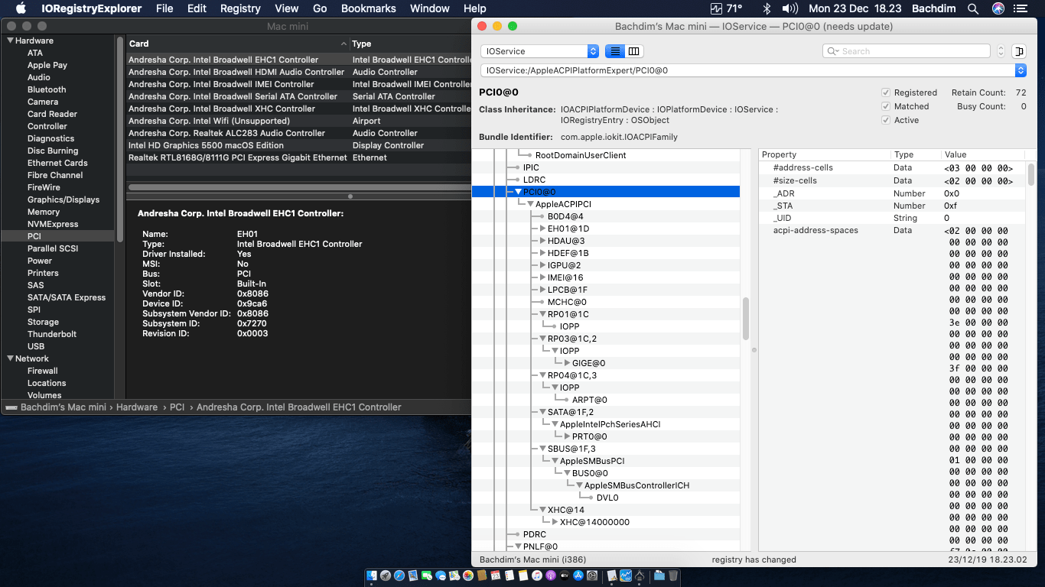
Task: Select Thunderbolt in the System Information sidebar
Action: click(53, 334)
